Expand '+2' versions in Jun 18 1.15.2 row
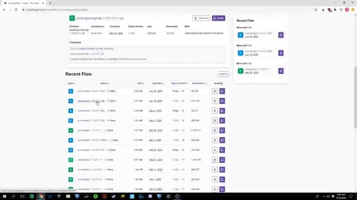This screenshot has height=200, width=357. coord(182,101)
